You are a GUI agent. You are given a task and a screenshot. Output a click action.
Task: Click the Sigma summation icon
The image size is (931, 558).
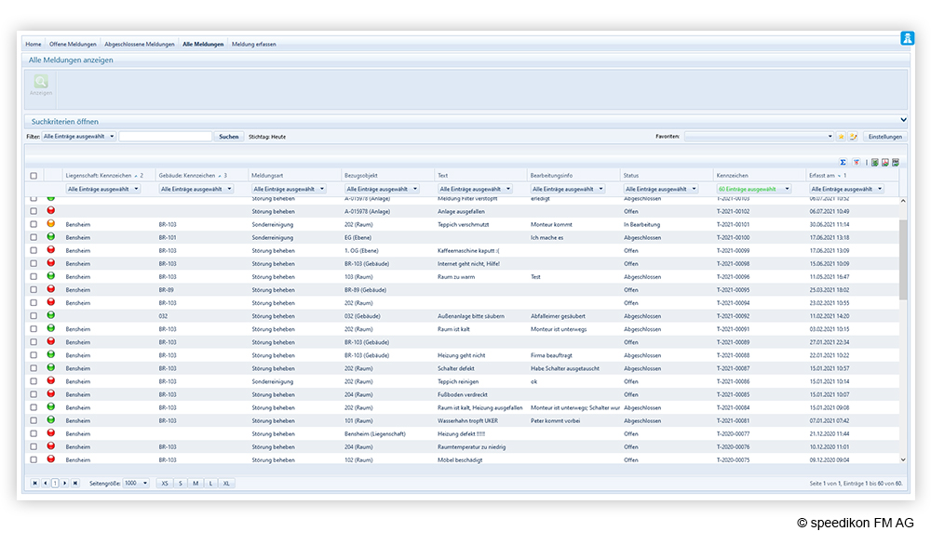843,162
